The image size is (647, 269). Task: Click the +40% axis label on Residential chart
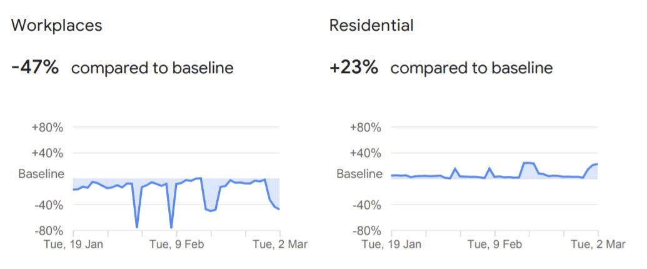[366, 153]
